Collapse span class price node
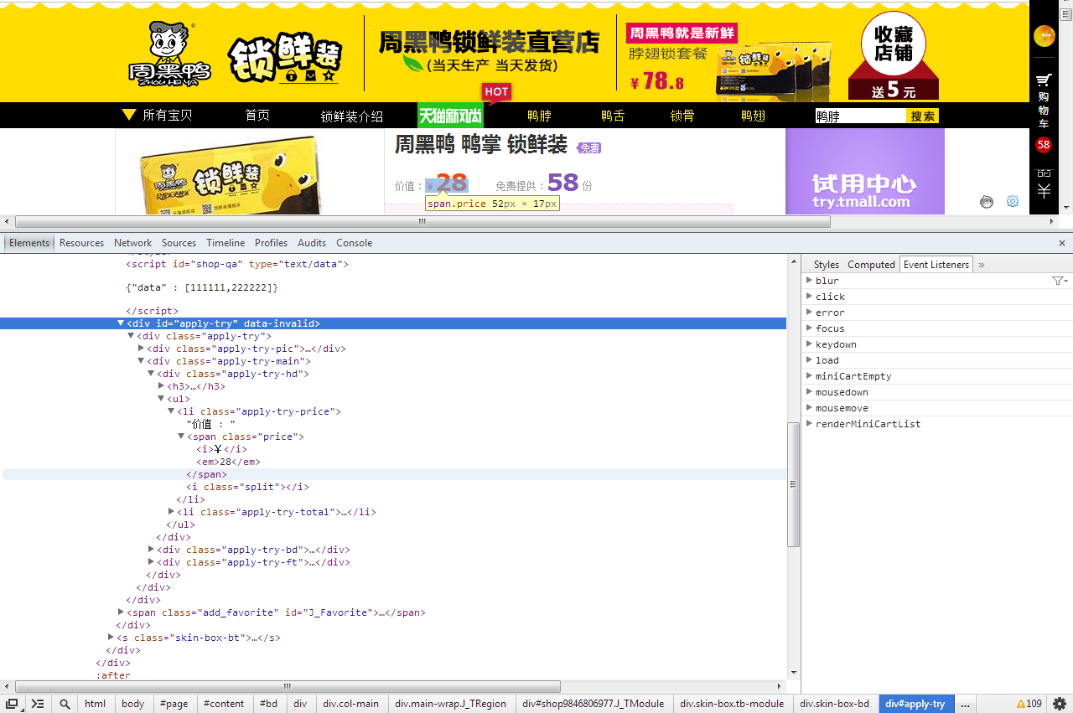 click(x=181, y=437)
